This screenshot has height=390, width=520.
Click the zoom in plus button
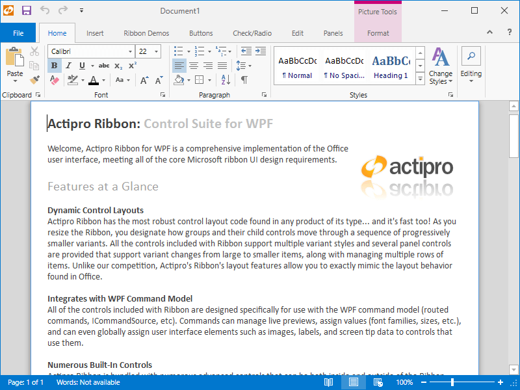(500, 382)
